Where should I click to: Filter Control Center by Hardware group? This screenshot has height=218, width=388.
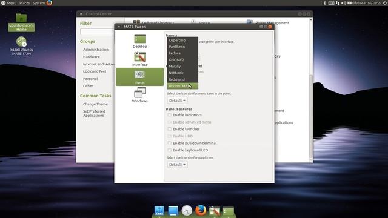pyautogui.click(x=92, y=57)
